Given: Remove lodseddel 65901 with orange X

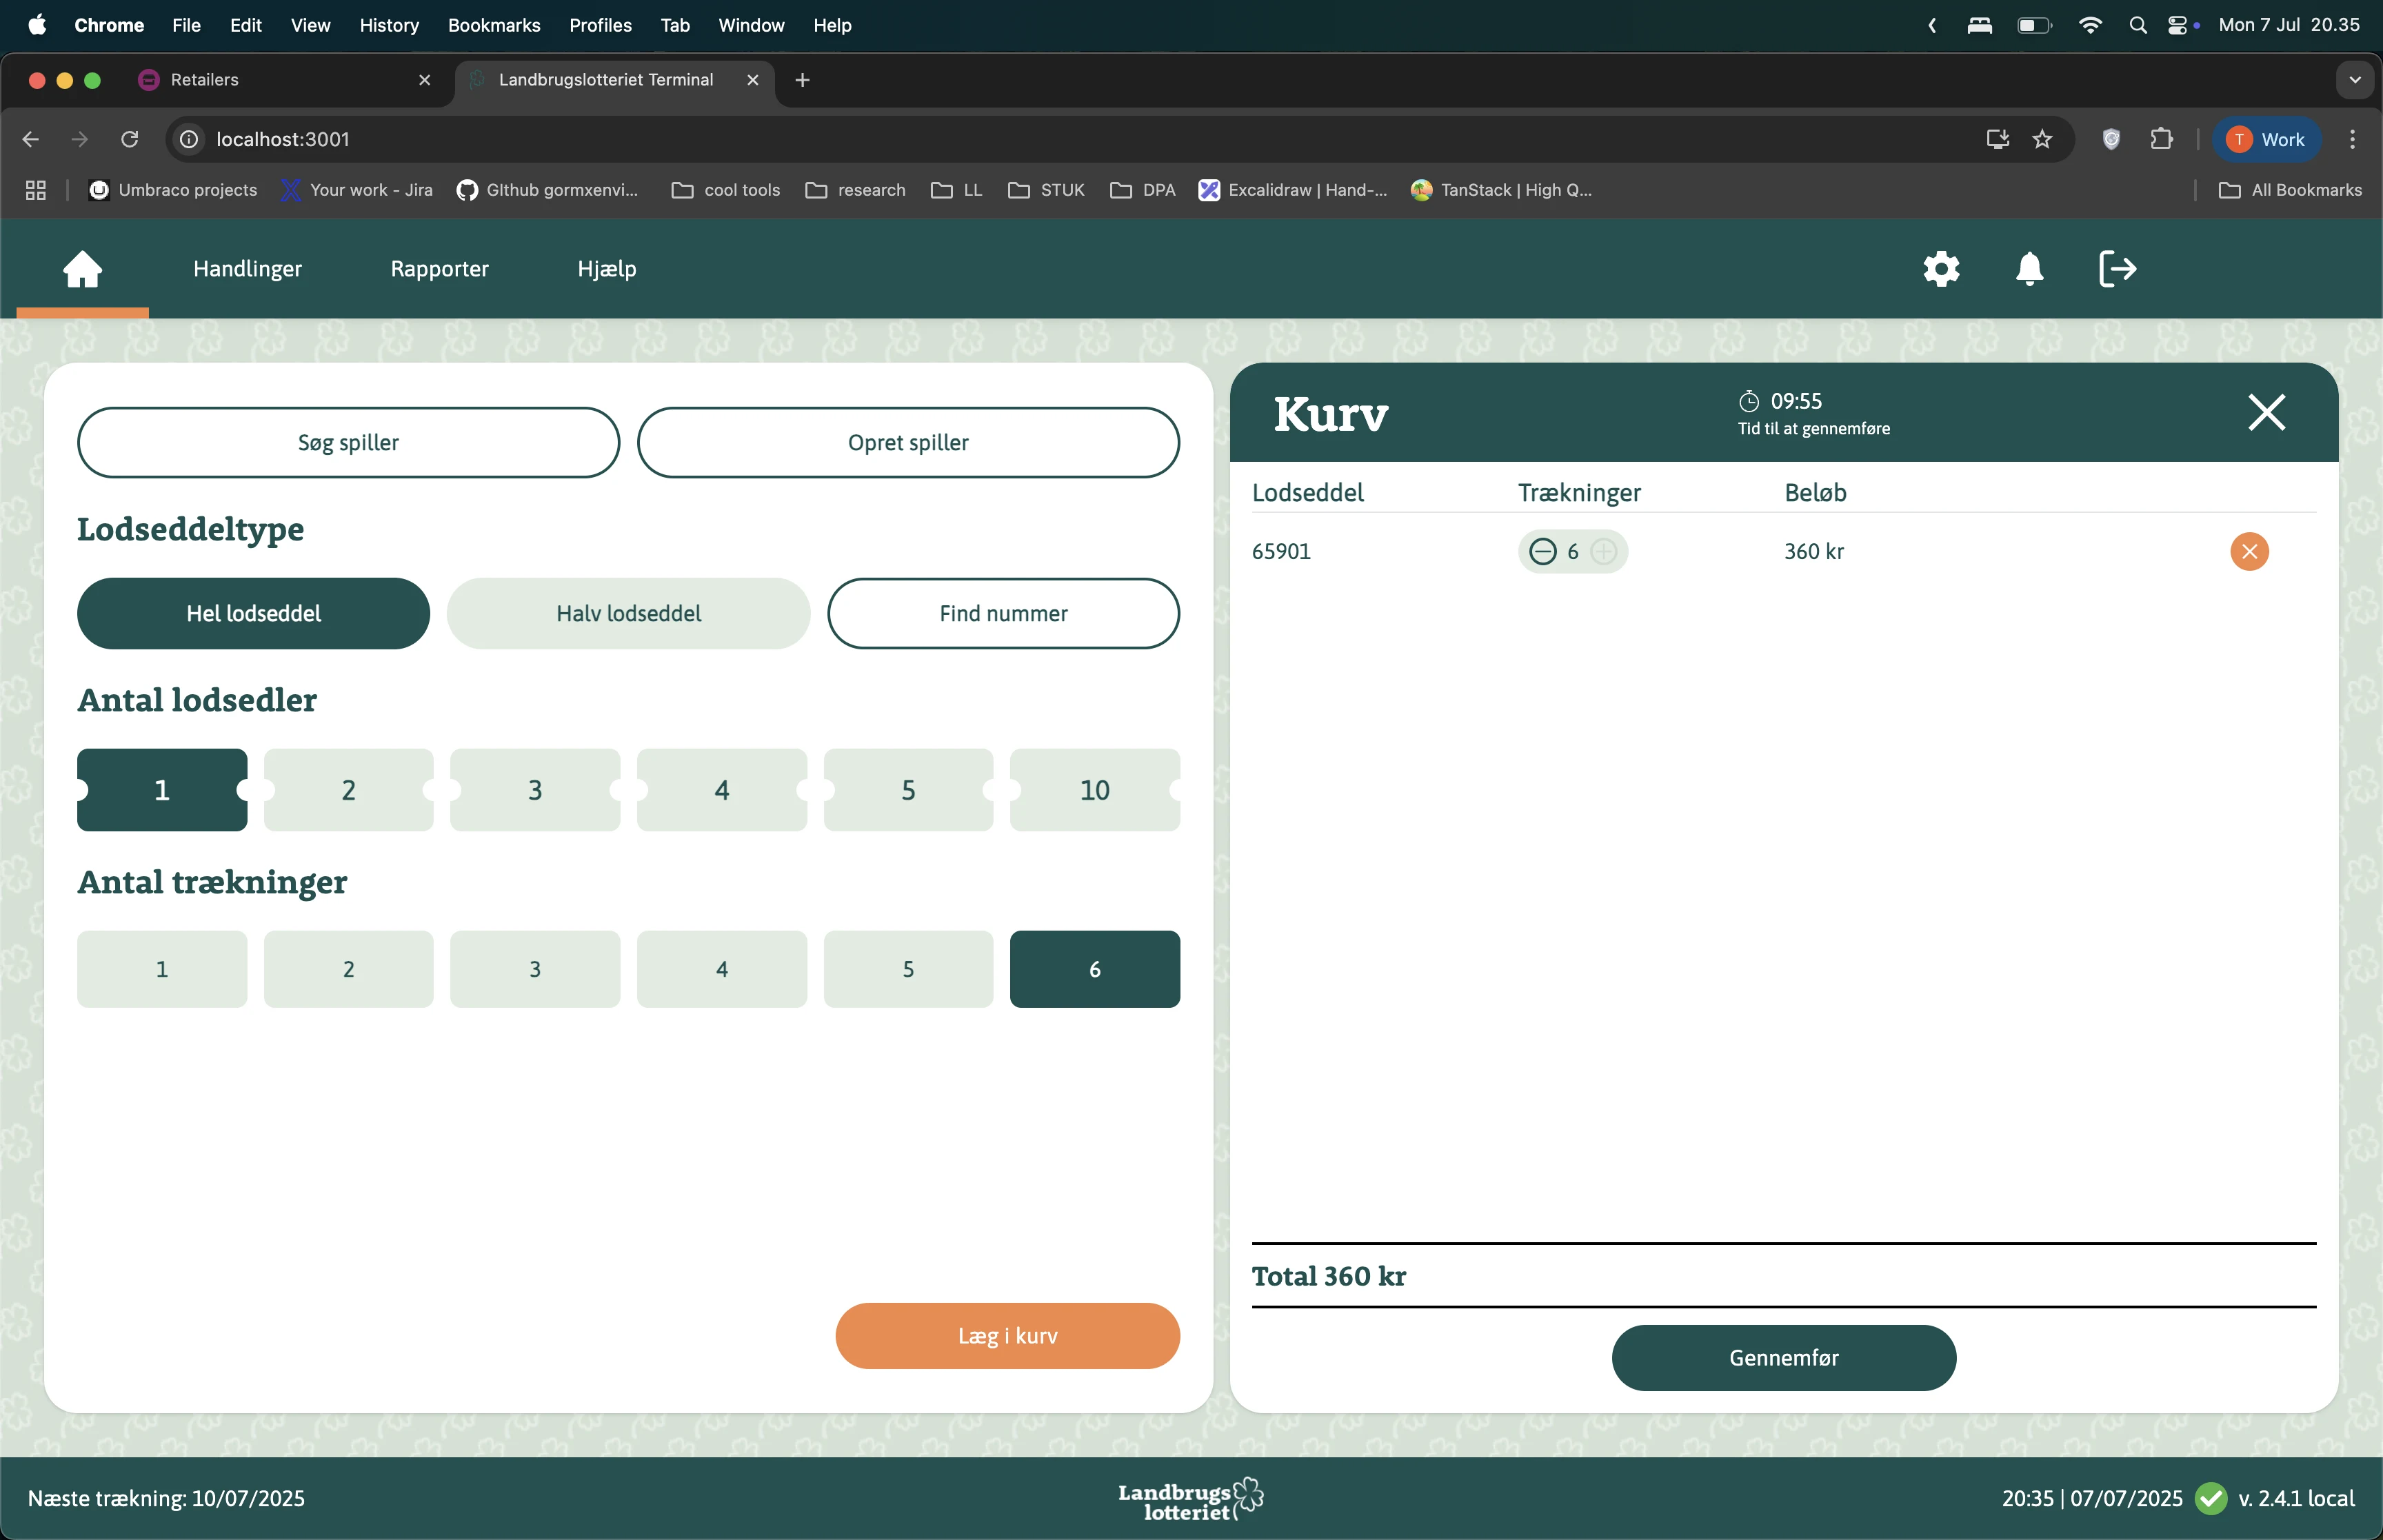Looking at the screenshot, I should point(2248,551).
